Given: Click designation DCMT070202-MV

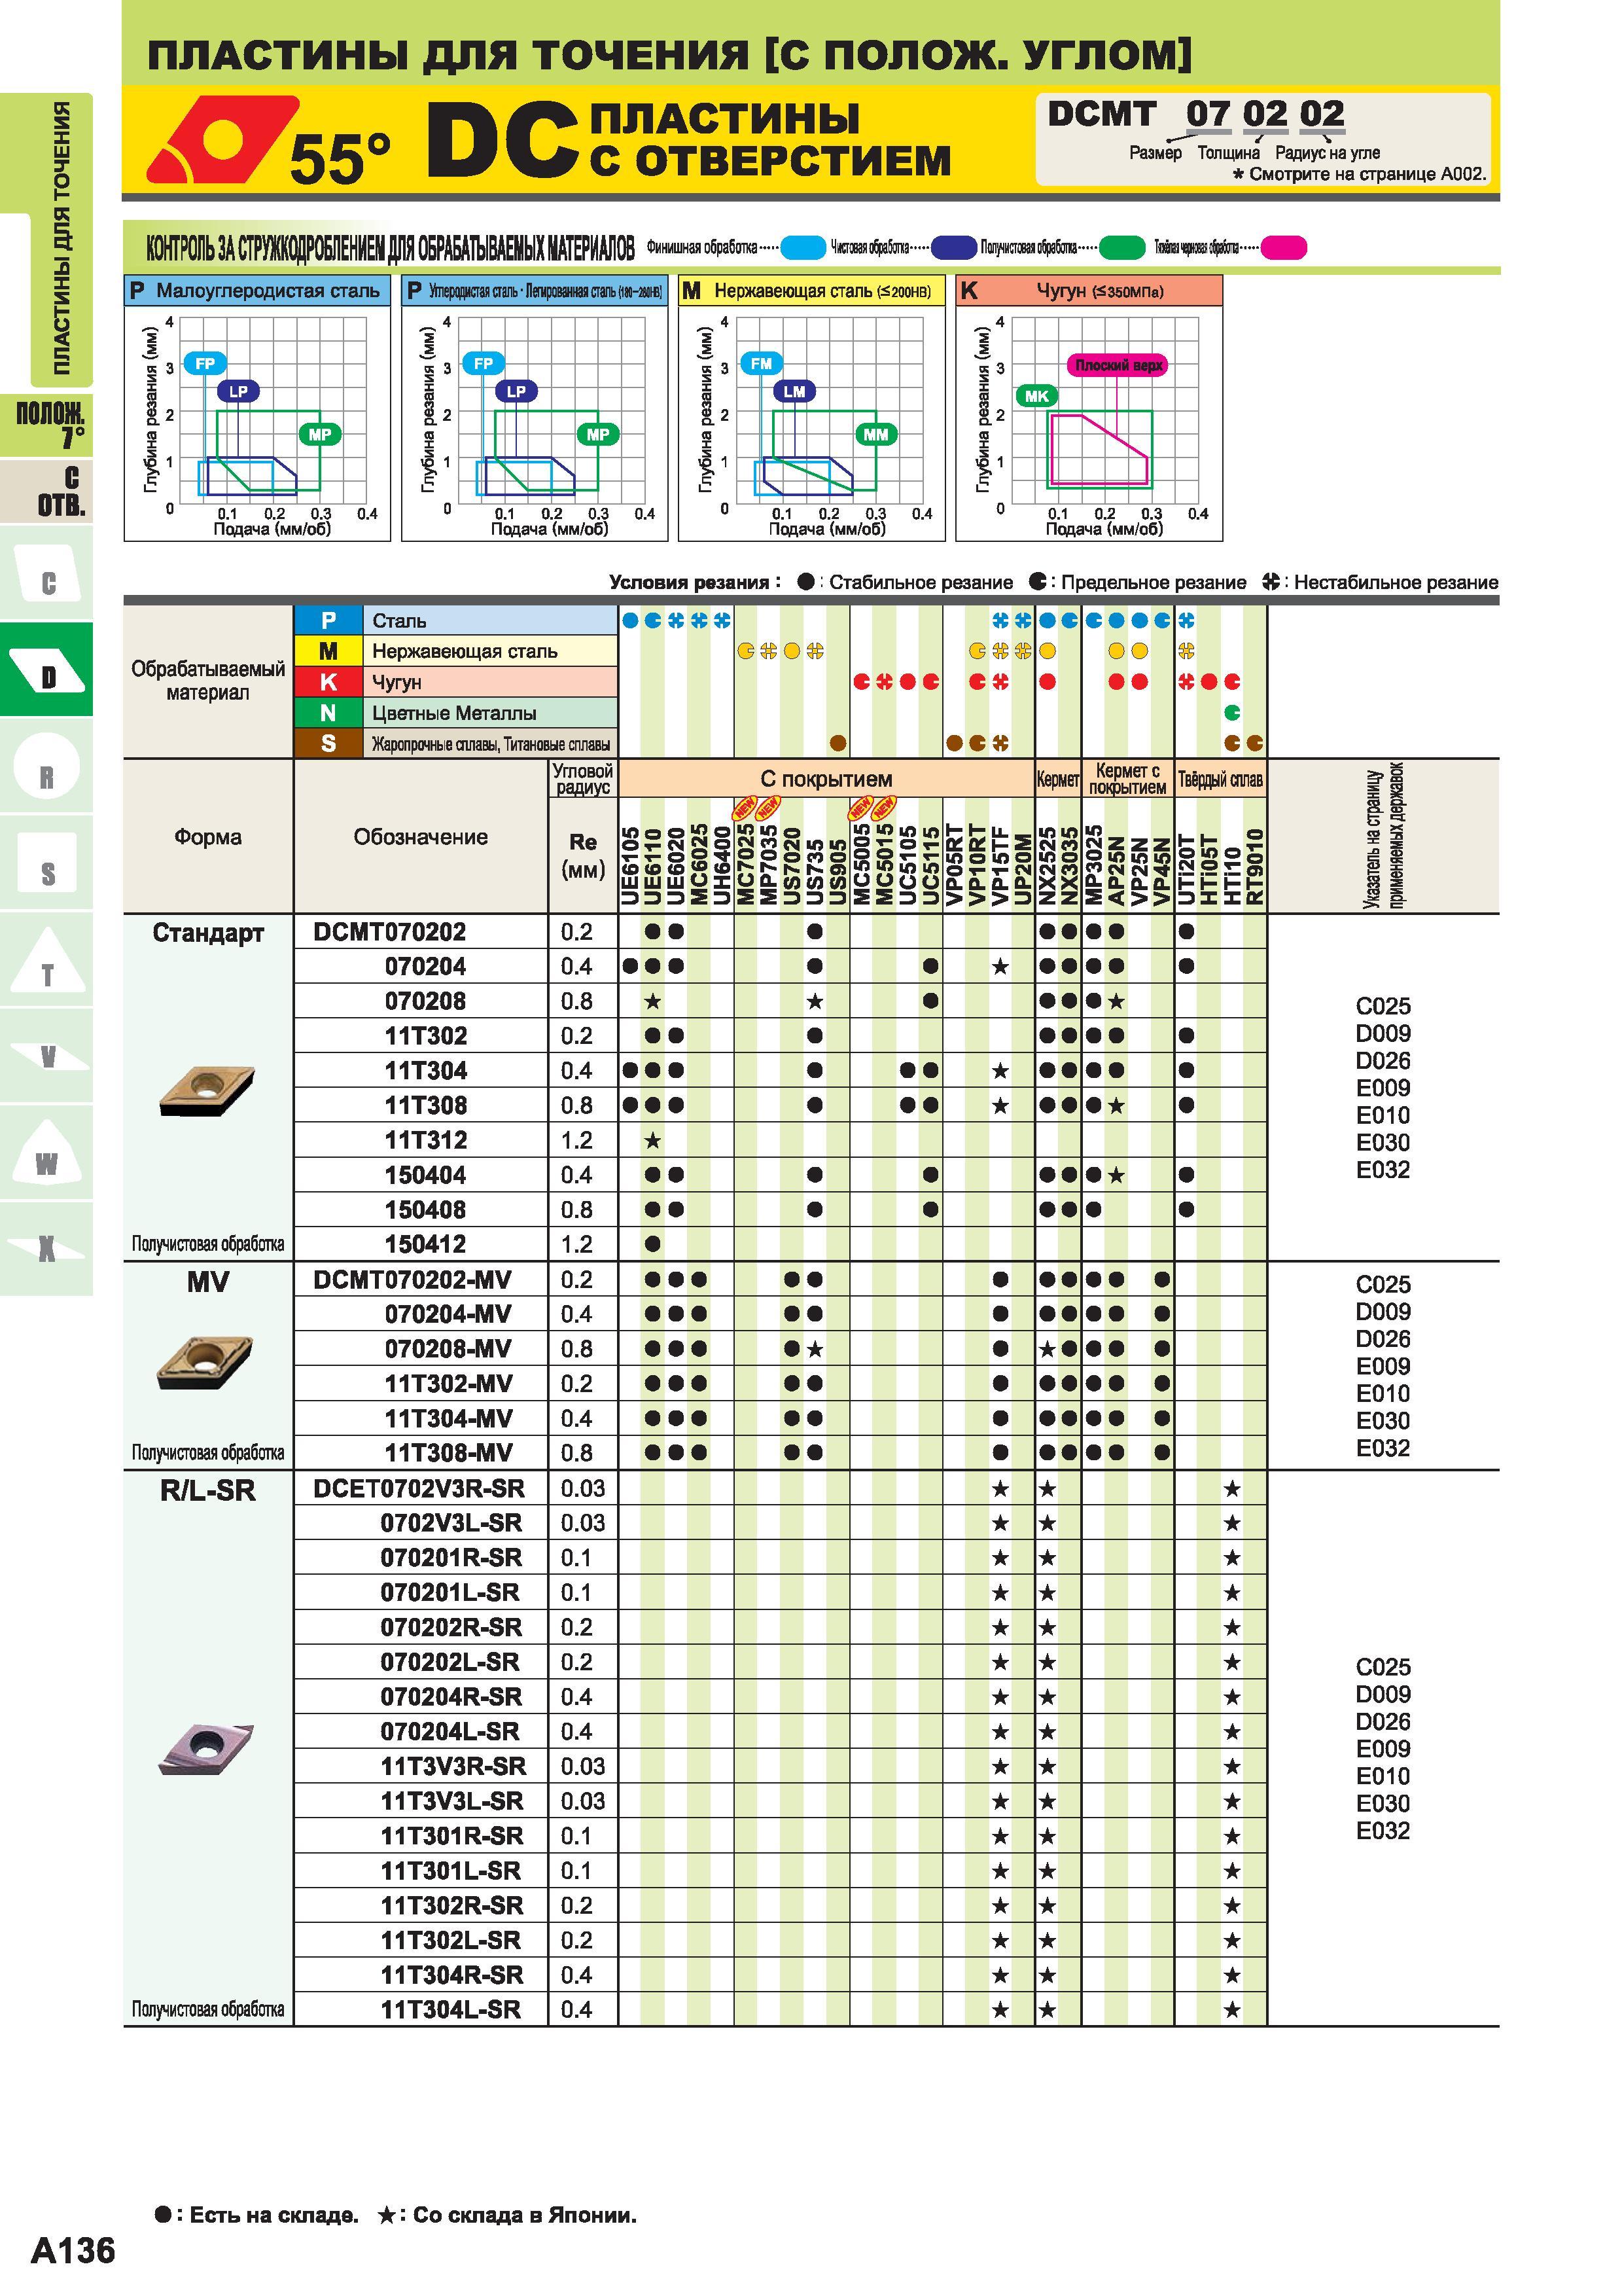Looking at the screenshot, I should (412, 1280).
